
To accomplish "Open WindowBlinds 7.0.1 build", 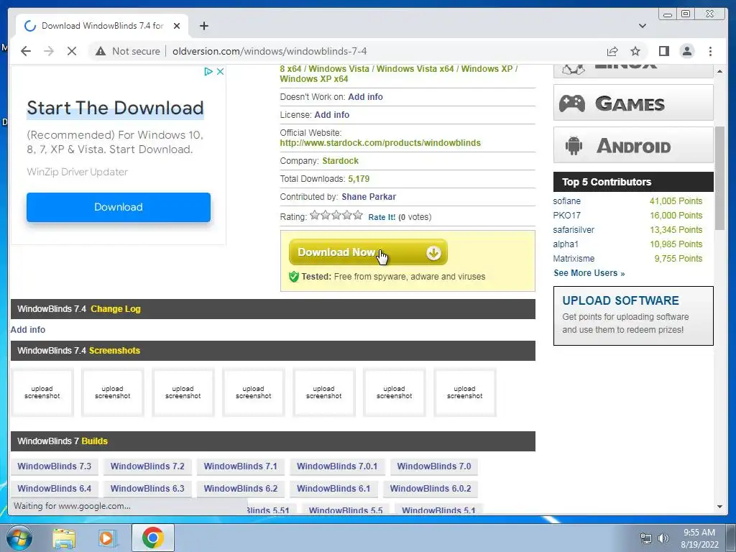I will [337, 466].
